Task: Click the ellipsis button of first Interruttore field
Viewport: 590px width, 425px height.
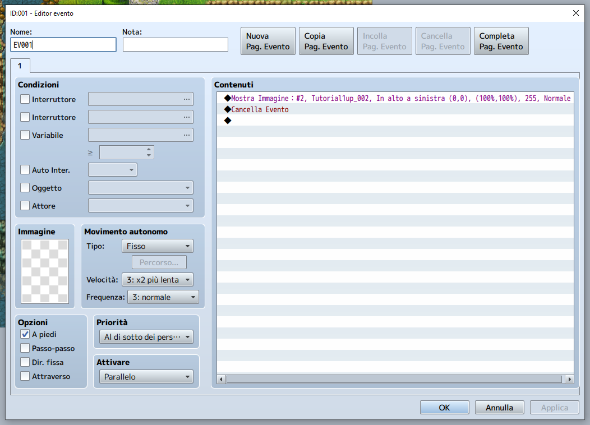Action: pos(186,99)
